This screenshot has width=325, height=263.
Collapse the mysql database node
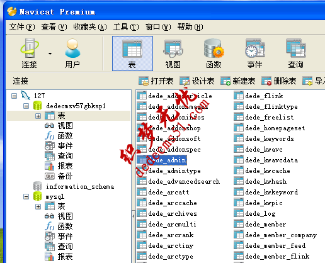26,197
